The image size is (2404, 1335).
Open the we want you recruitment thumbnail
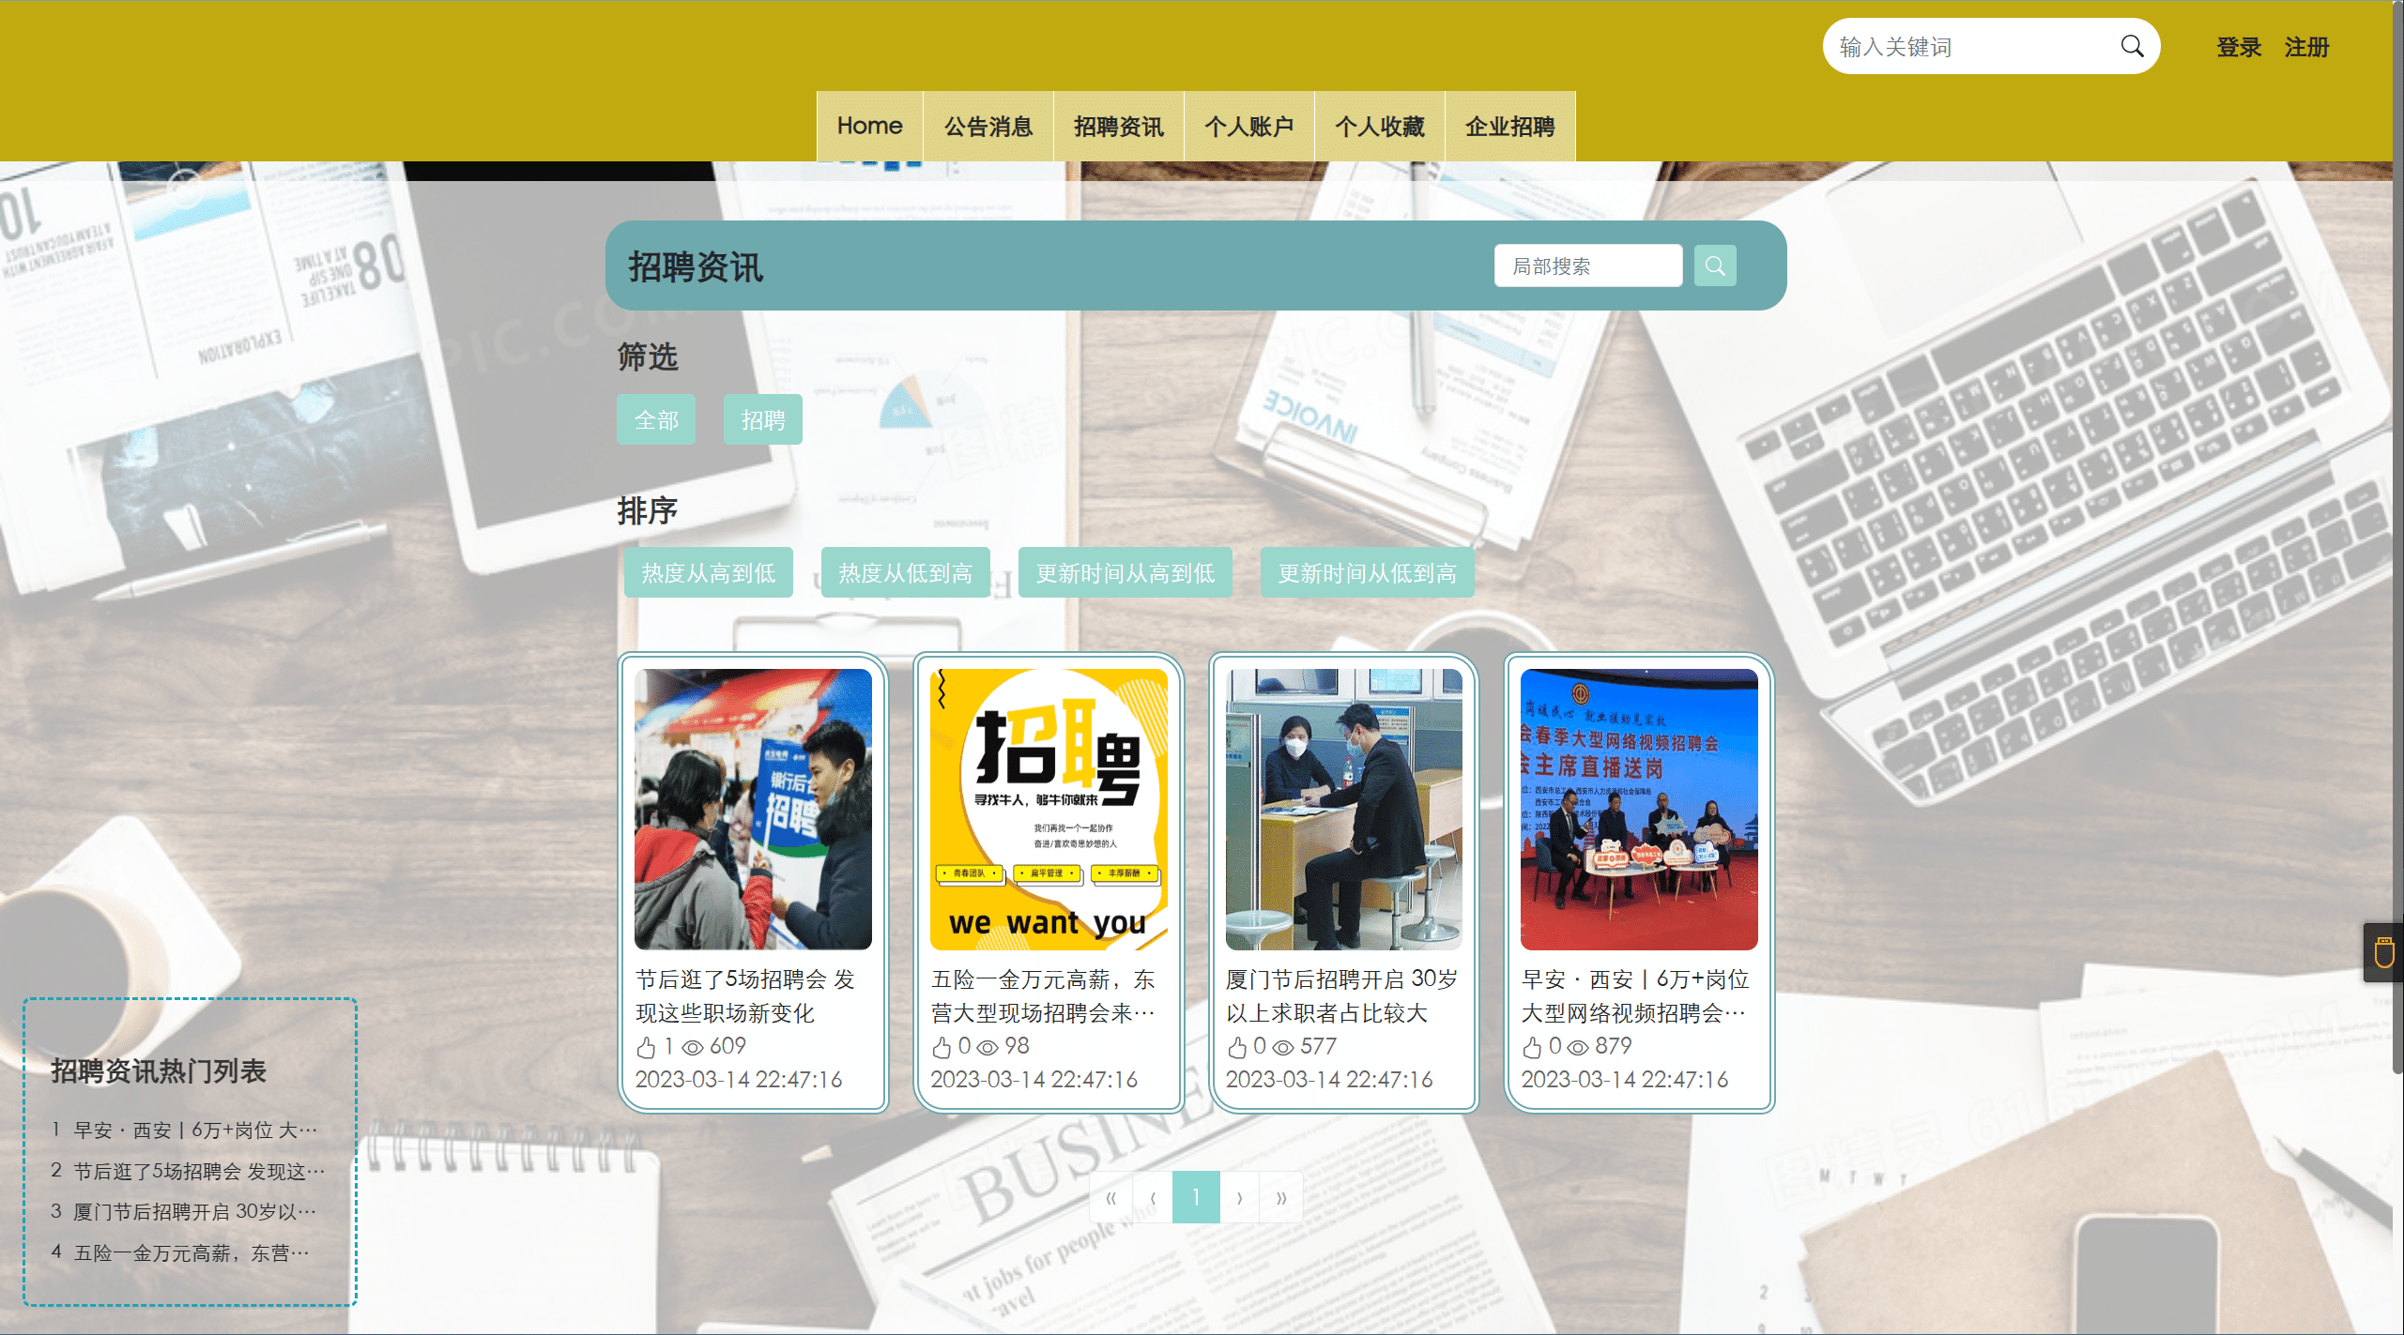click(x=1049, y=809)
